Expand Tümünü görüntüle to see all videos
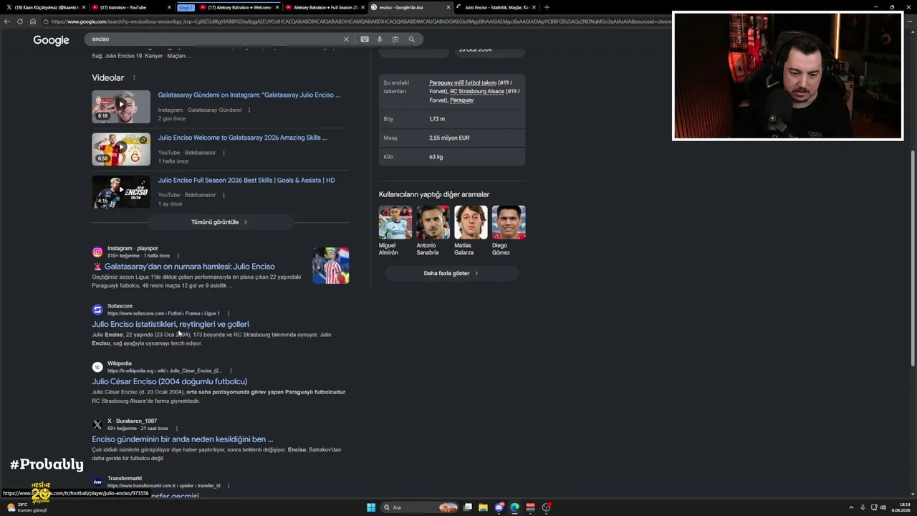This screenshot has width=917, height=516. point(219,222)
